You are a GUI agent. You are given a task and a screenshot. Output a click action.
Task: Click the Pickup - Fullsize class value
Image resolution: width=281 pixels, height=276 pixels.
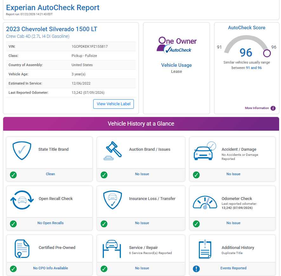tap(84, 56)
